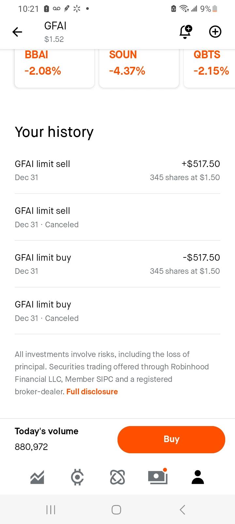Open the account profile tab

click(198, 477)
